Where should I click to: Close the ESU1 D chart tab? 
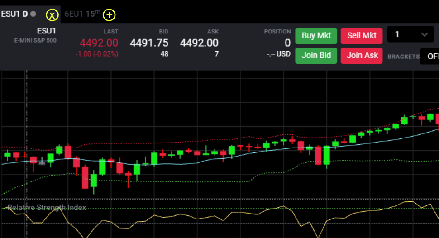(x=52, y=15)
